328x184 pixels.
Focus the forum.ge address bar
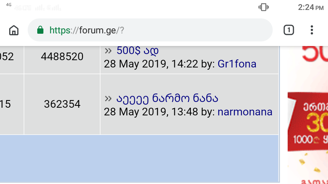click(150, 30)
